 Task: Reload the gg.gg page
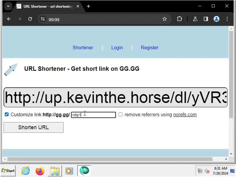pos(30,19)
